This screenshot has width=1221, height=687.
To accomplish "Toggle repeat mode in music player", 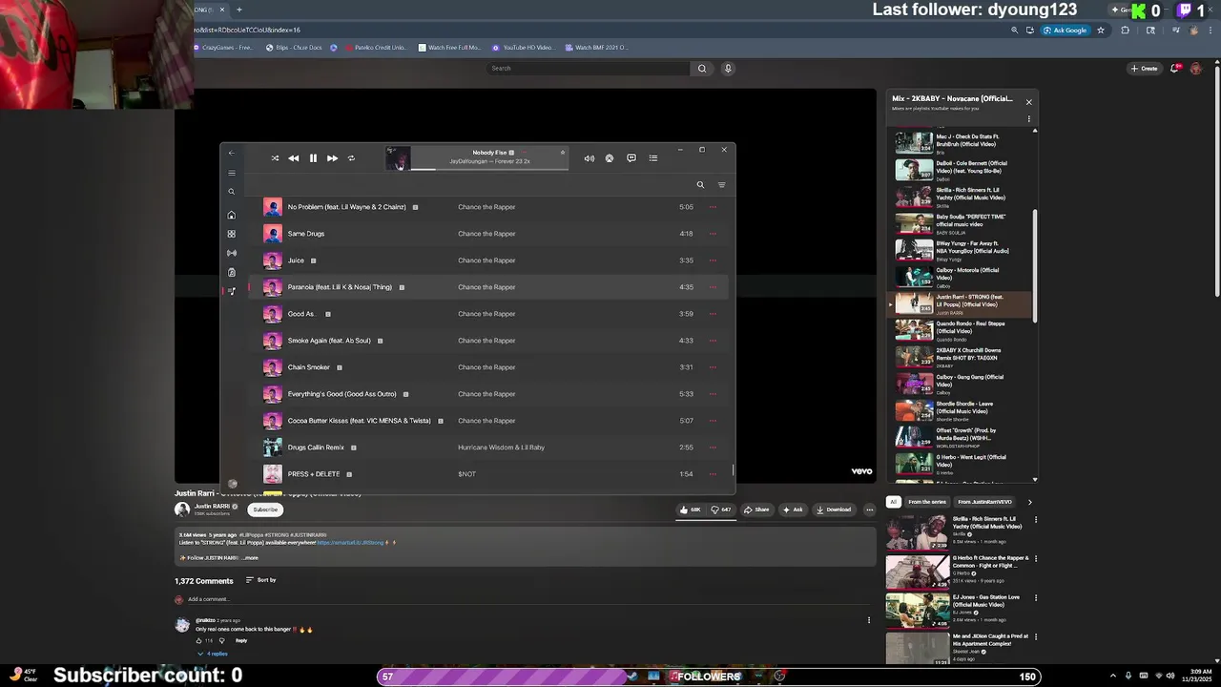I will pos(351,158).
